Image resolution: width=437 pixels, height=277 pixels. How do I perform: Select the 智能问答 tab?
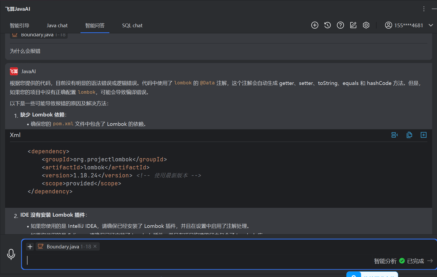pyautogui.click(x=95, y=25)
